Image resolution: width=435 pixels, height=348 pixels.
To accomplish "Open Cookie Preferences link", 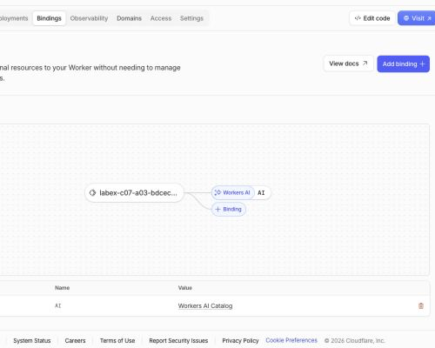I will 291,340.
